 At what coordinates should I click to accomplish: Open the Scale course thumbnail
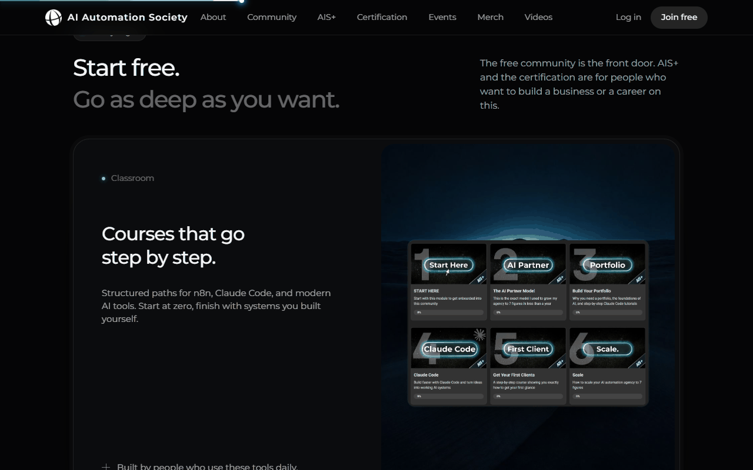pos(608,348)
